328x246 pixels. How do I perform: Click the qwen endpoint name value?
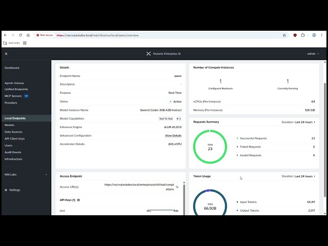[178, 76]
